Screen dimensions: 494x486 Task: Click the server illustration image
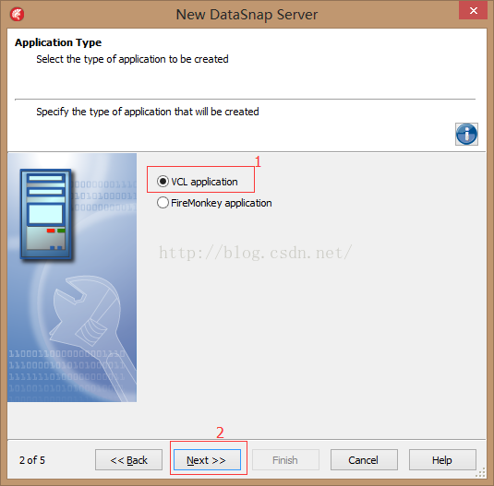click(x=72, y=278)
